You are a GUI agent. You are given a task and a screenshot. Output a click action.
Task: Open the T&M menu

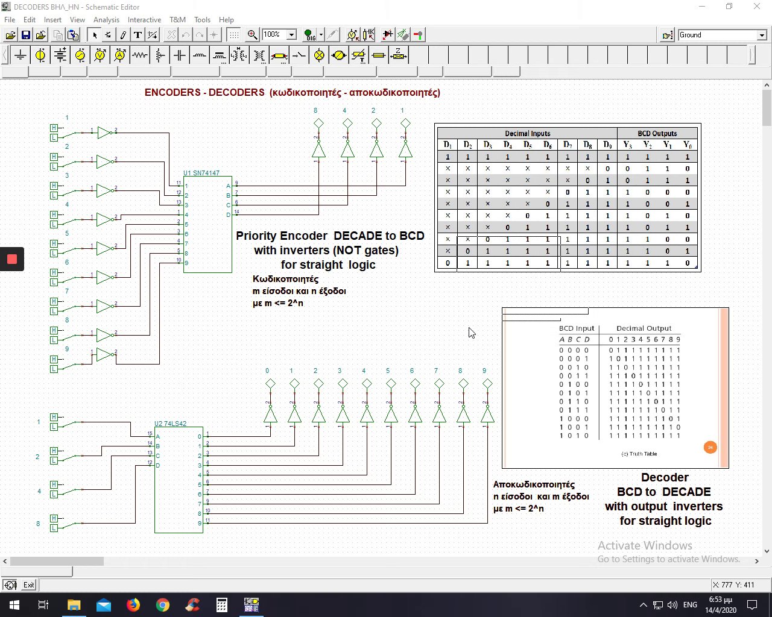click(177, 19)
